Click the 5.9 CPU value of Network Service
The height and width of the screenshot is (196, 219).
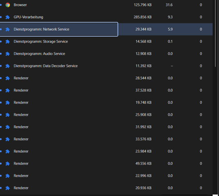(x=170, y=29)
